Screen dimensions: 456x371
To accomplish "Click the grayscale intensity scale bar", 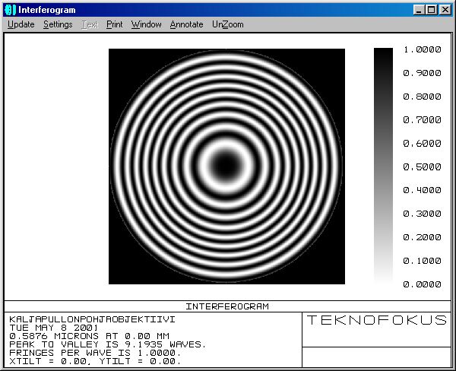I will tap(383, 166).
